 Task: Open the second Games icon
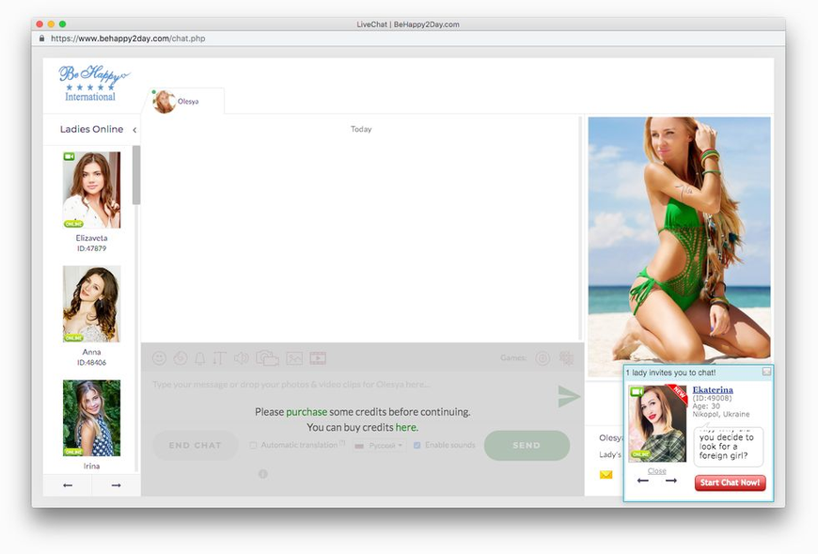[x=566, y=357]
